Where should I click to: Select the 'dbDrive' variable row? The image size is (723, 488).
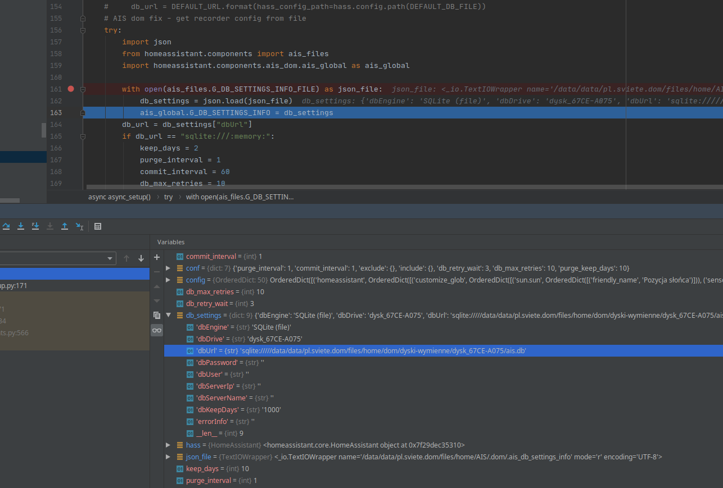[444, 339]
